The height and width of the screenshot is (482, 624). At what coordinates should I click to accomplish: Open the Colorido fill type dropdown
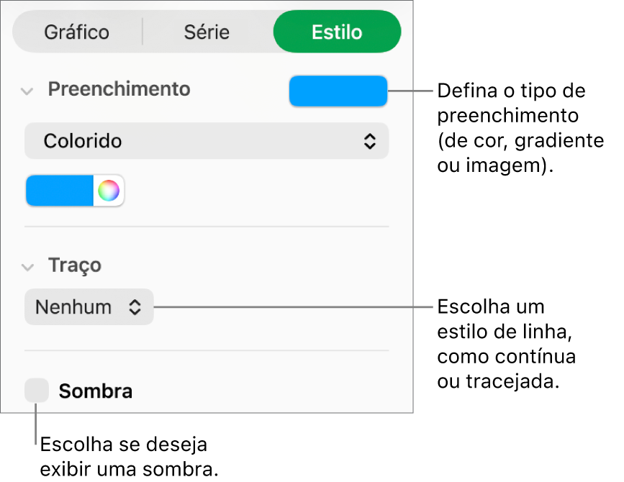point(206,141)
